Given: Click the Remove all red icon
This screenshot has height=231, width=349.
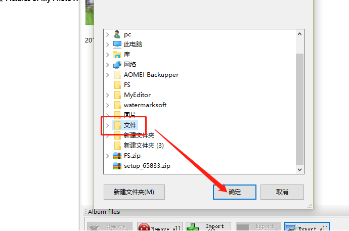Looking at the screenshot, I should point(144,227).
